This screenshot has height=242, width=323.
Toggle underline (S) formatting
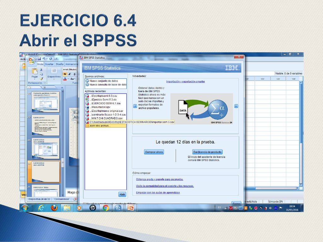pos(74,74)
